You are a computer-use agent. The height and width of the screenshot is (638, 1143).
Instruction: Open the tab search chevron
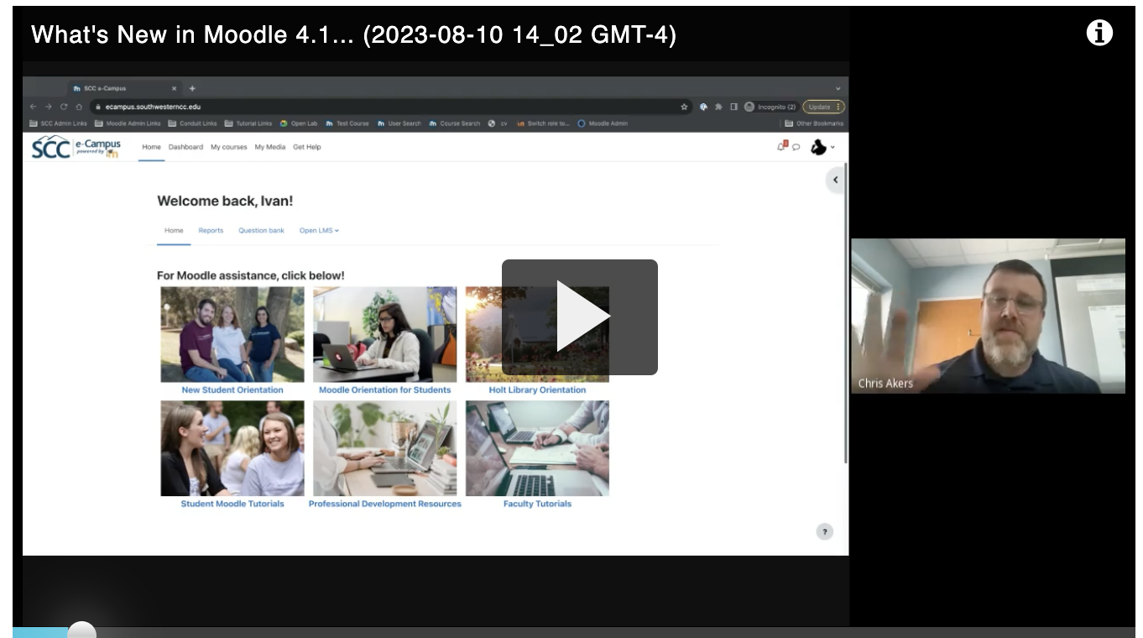(838, 88)
